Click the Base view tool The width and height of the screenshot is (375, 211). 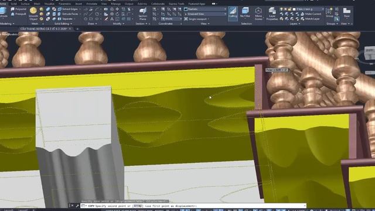[x=346, y=12]
